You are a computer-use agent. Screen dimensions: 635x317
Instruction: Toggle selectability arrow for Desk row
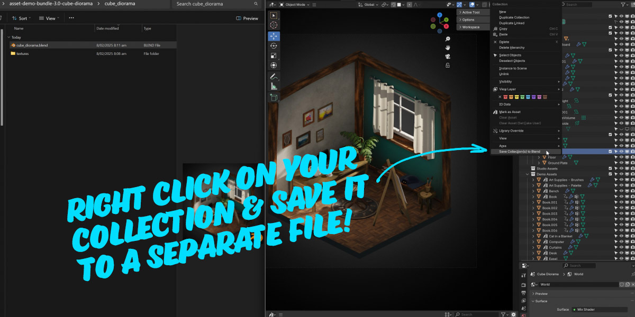tap(616, 253)
